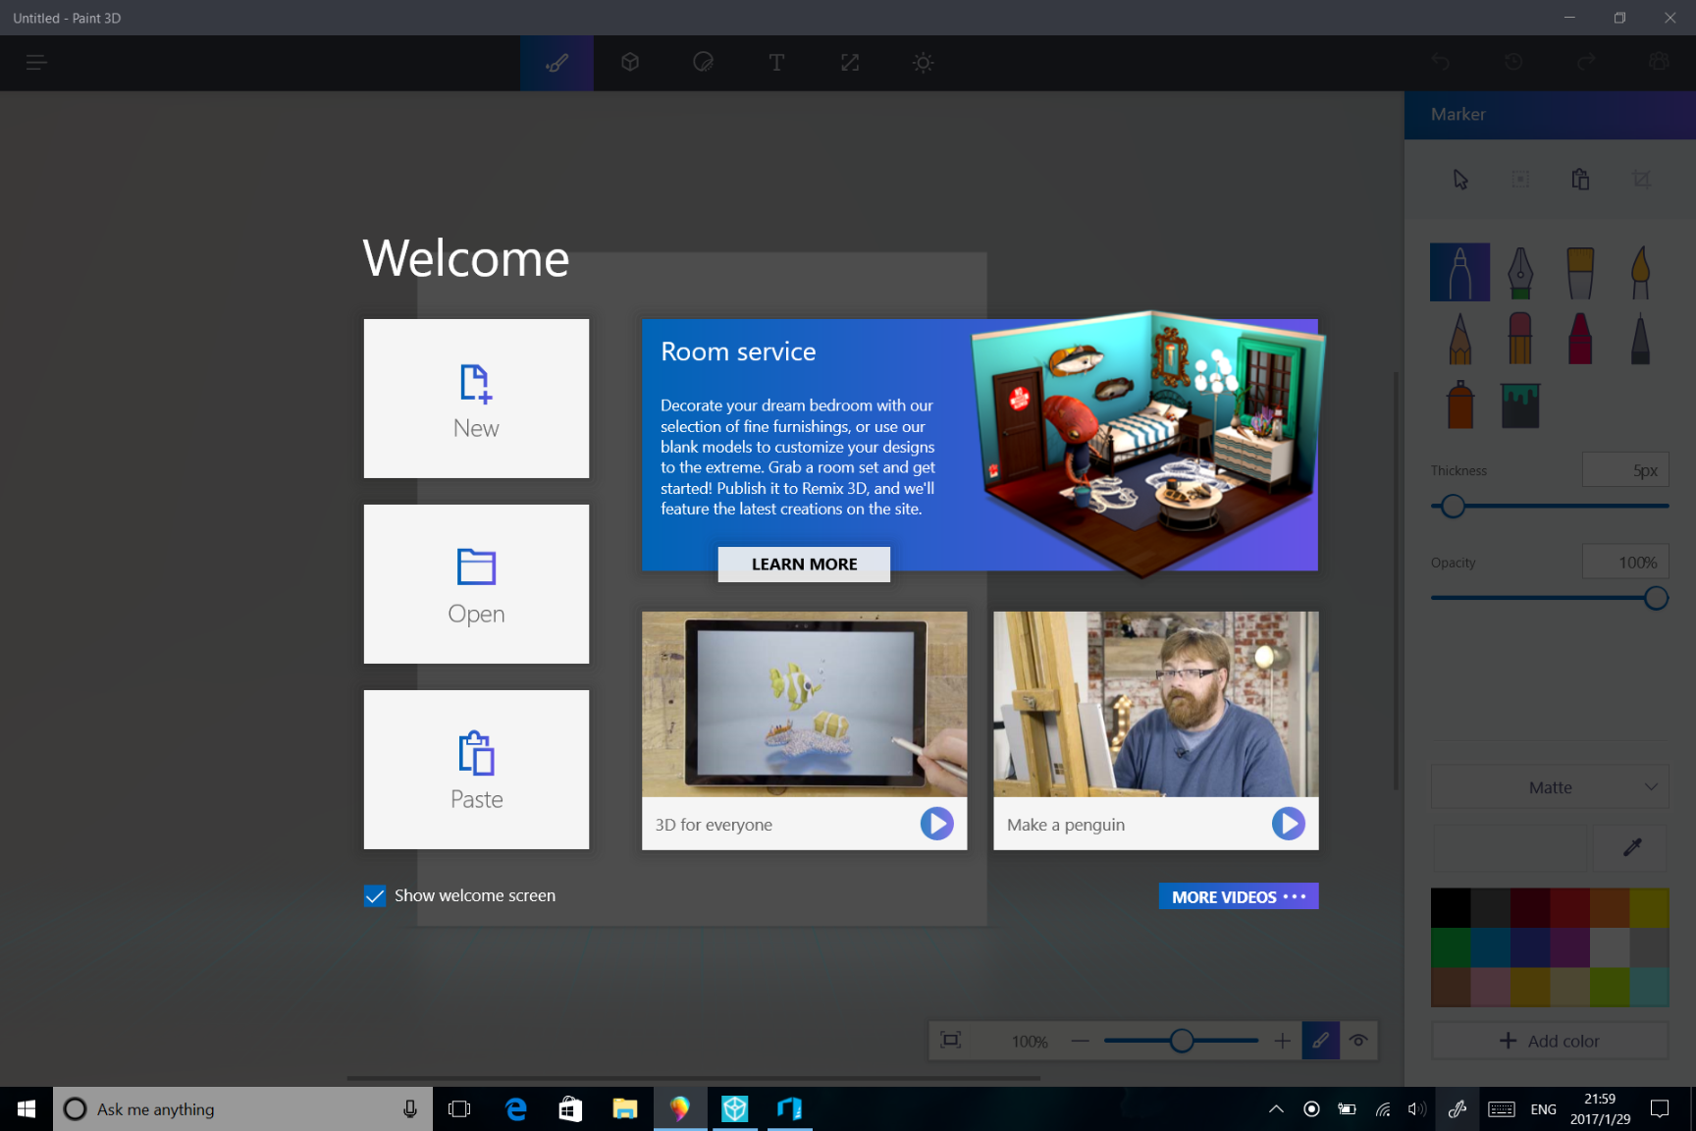Click the New file tile

476,399
